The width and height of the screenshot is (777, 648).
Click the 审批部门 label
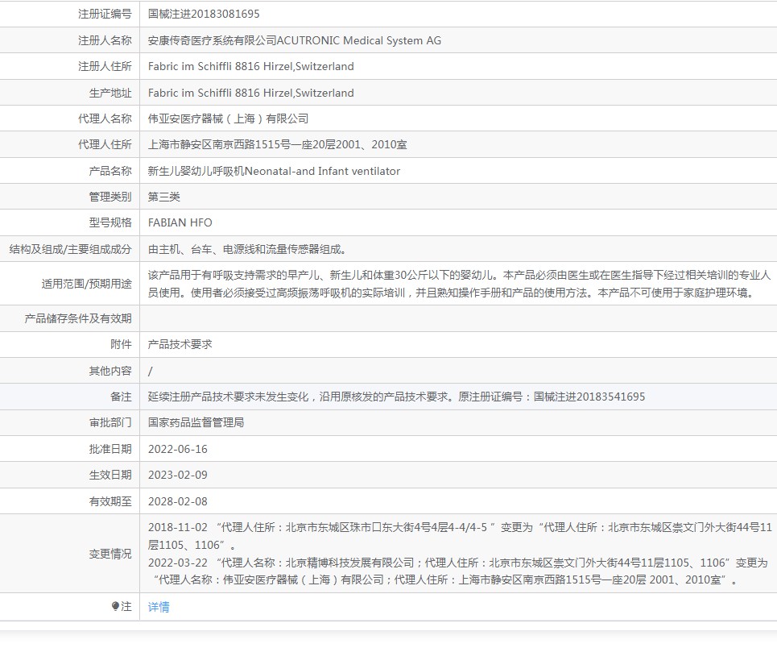(110, 423)
